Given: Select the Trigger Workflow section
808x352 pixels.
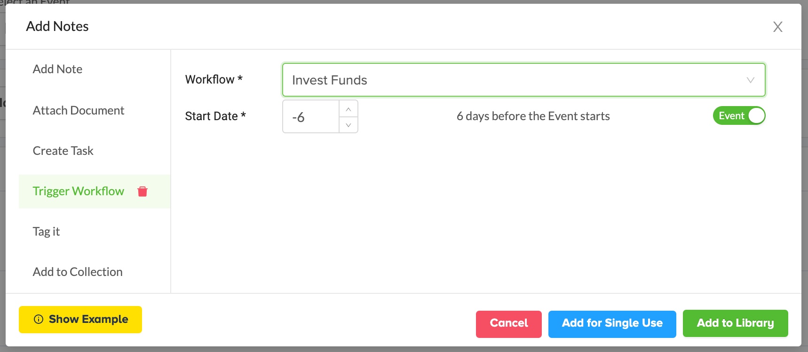Looking at the screenshot, I should (x=78, y=191).
